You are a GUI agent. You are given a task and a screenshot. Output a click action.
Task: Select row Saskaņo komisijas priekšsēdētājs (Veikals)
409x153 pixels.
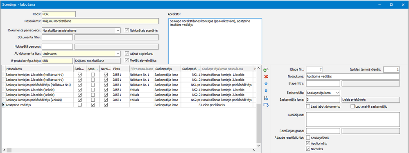pos(129,100)
